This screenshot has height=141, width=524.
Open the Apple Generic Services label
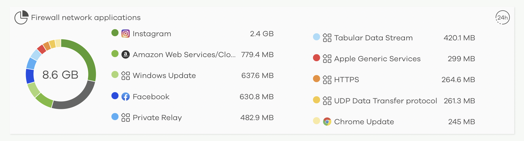coord(377,59)
